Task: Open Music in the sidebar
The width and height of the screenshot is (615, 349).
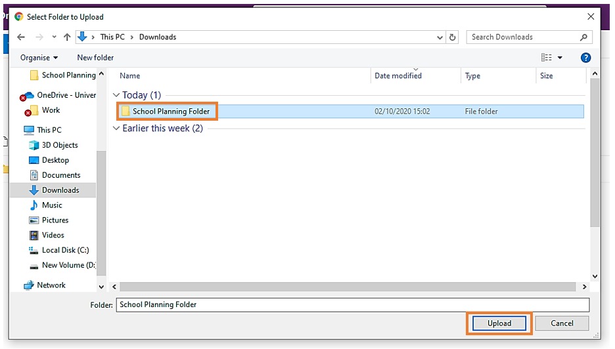Action: click(52, 205)
